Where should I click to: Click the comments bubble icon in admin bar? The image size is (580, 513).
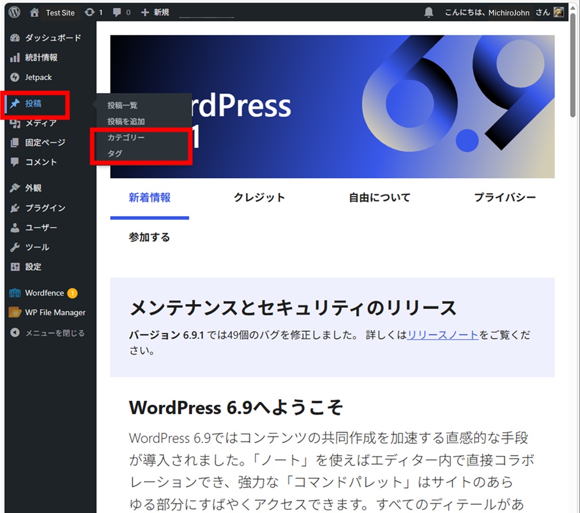tap(117, 12)
